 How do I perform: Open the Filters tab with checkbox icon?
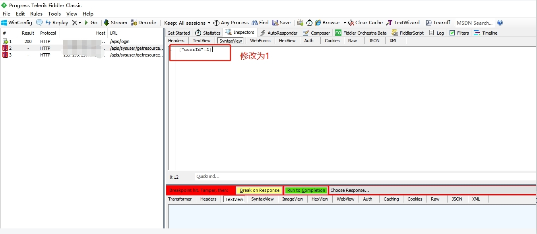pyautogui.click(x=459, y=33)
